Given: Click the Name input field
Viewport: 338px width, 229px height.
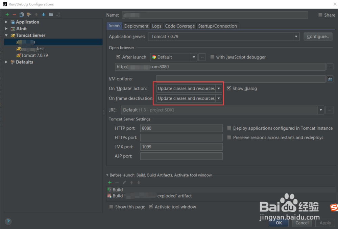Looking at the screenshot, I should (x=215, y=15).
